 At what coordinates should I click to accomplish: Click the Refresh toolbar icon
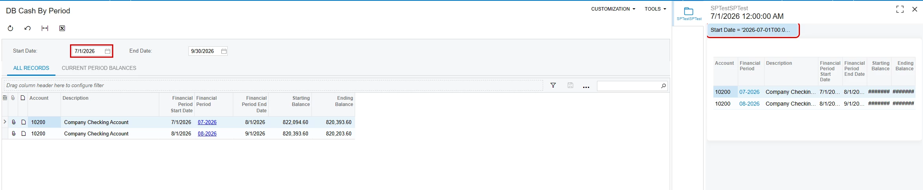pyautogui.click(x=11, y=28)
